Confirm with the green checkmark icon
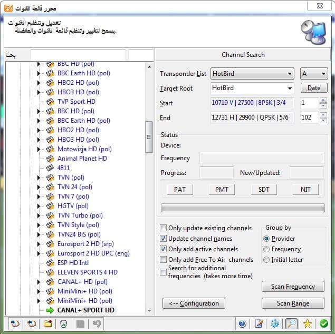 (x=324, y=323)
